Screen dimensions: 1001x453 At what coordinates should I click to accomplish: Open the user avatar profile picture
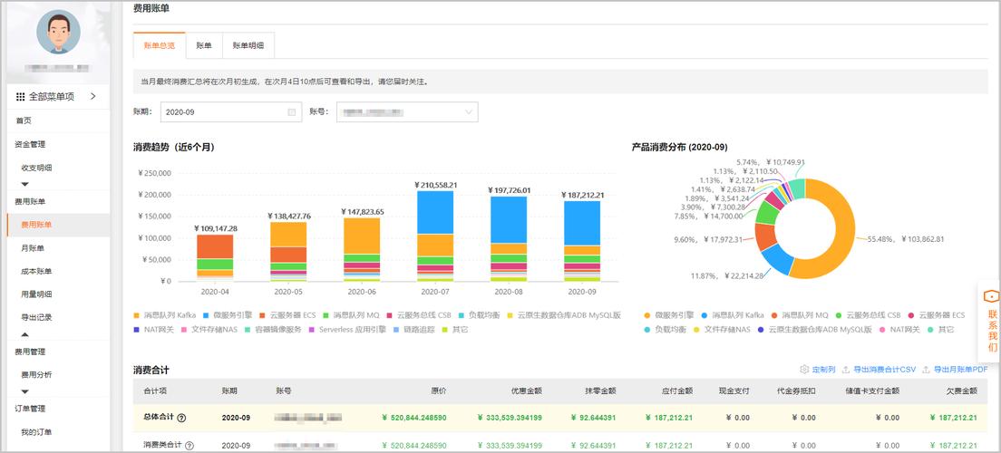point(58,32)
